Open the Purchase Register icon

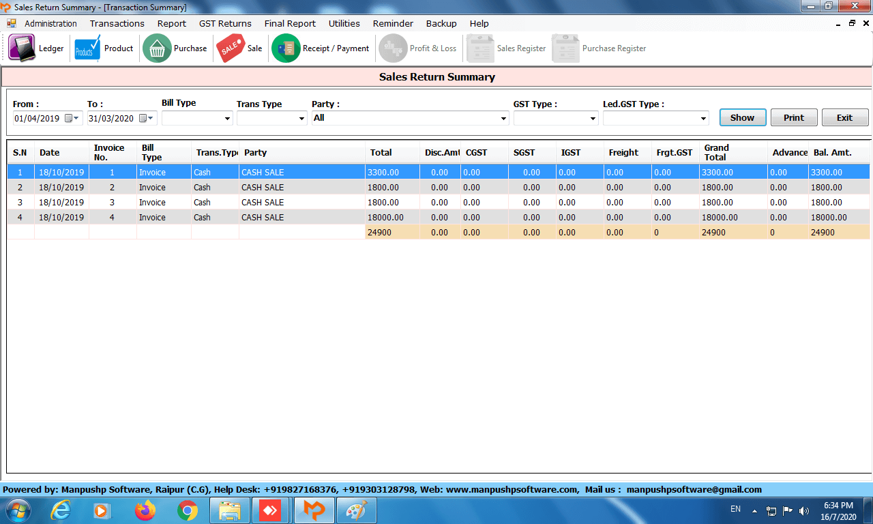coord(565,48)
